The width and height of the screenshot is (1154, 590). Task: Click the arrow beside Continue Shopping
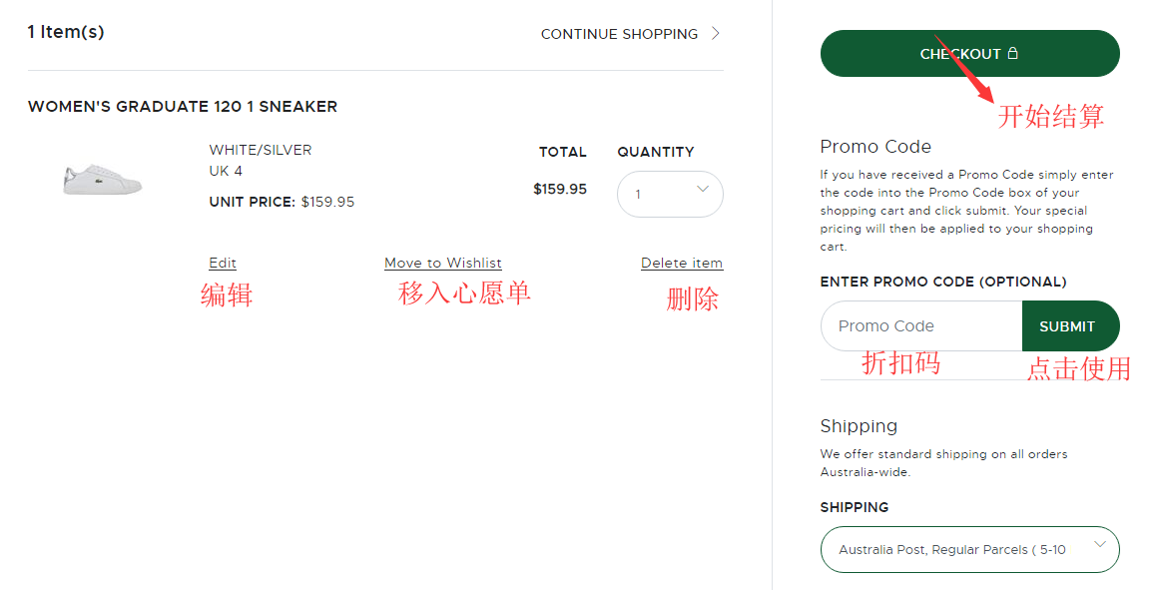[716, 34]
